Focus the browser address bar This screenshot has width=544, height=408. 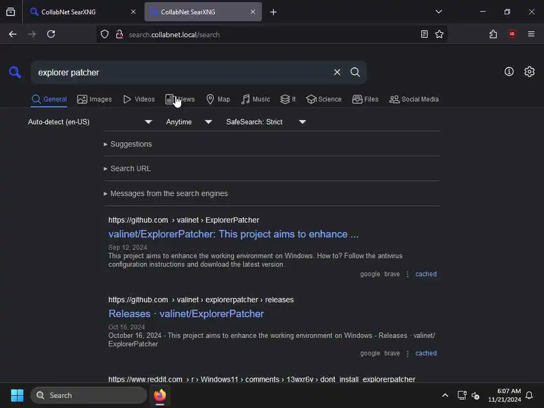coord(270,35)
